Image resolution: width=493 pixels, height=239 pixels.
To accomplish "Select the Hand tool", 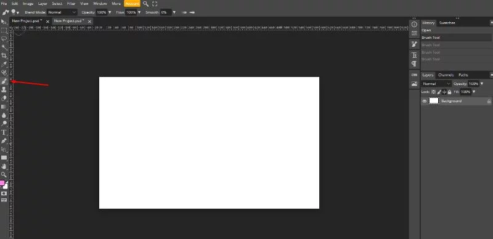I will pyautogui.click(x=4, y=166).
